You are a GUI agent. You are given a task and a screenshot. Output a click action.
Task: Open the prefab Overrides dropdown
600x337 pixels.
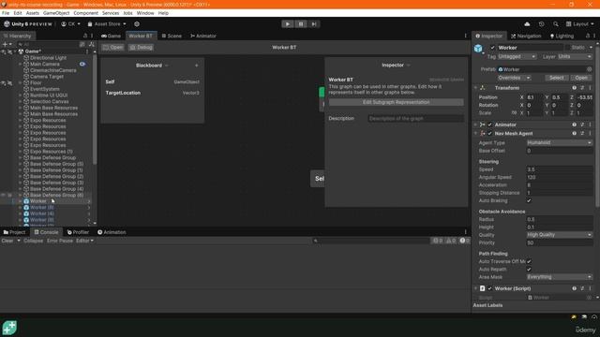tap(514, 78)
